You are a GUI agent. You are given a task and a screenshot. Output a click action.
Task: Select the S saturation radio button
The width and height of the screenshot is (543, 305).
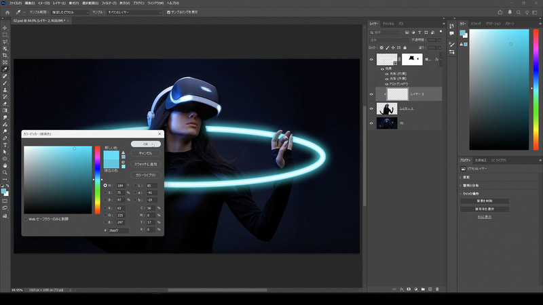tap(105, 192)
